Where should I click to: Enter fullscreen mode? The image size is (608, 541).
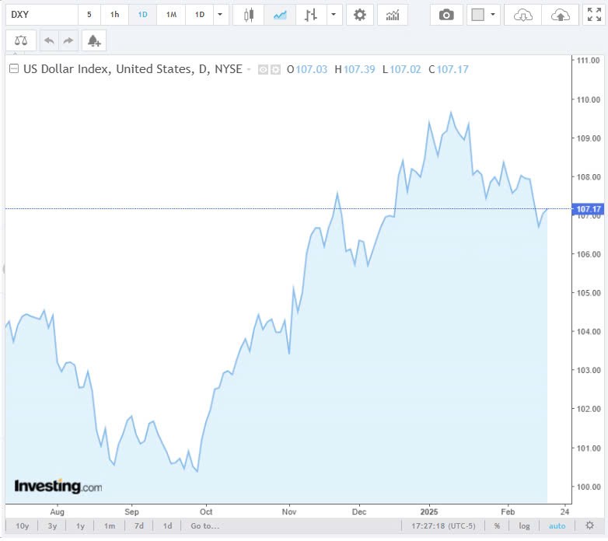[x=593, y=15]
